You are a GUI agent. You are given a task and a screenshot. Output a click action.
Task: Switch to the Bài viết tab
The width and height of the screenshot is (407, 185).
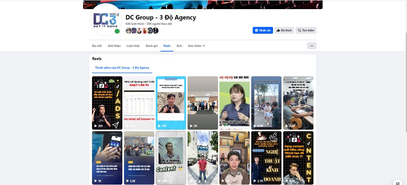[x=97, y=46]
